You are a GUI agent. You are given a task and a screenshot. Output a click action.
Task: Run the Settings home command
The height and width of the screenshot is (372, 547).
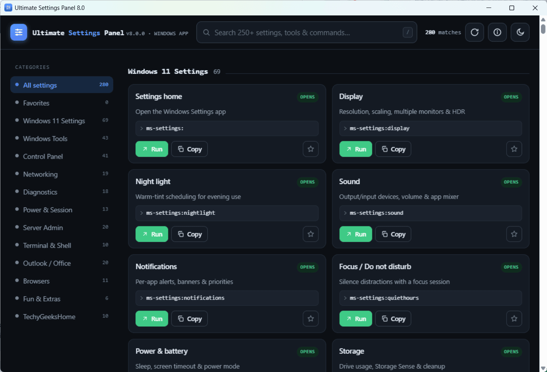click(x=152, y=149)
